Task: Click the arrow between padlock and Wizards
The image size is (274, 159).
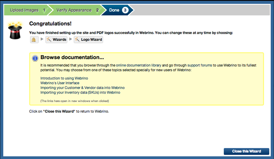Action: pyautogui.click(x=42, y=40)
